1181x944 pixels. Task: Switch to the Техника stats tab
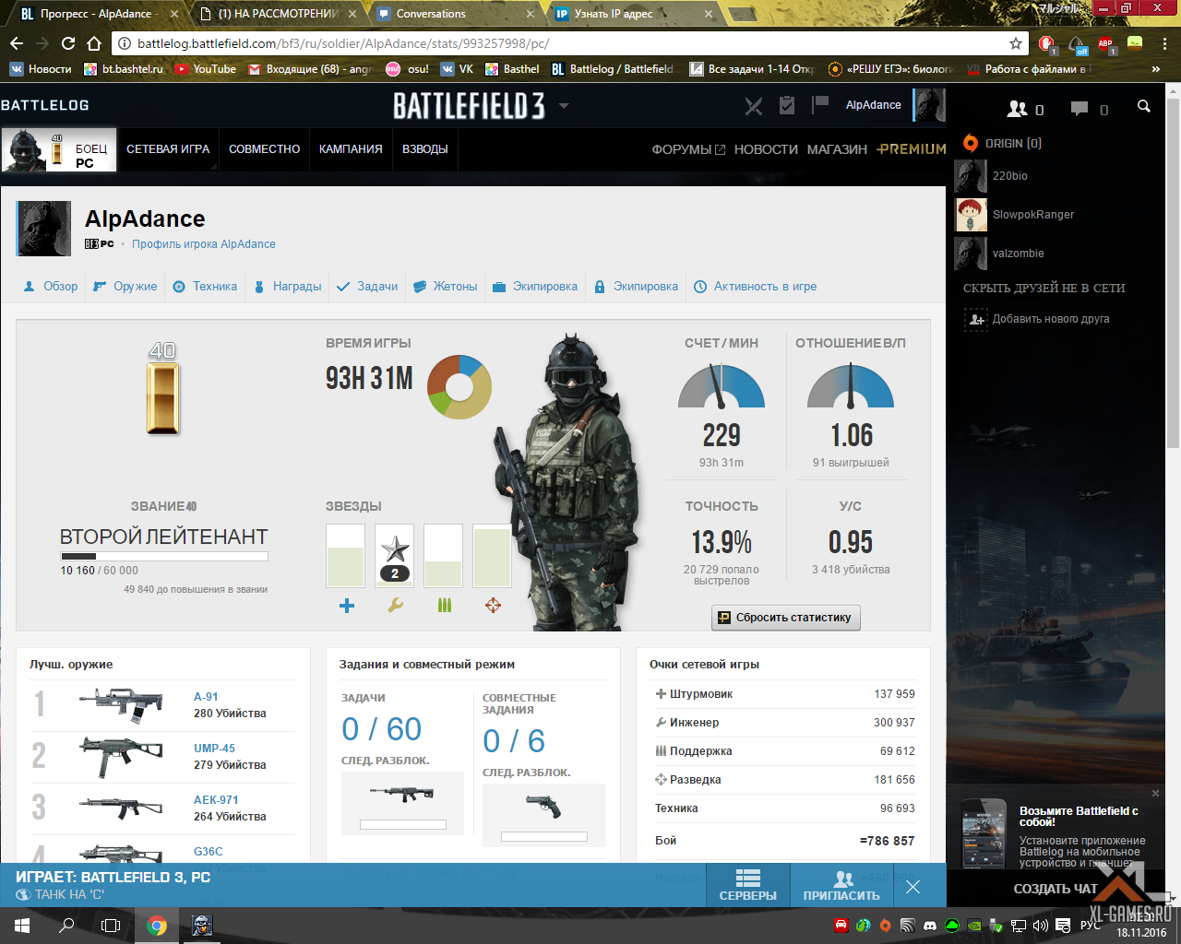click(x=205, y=287)
